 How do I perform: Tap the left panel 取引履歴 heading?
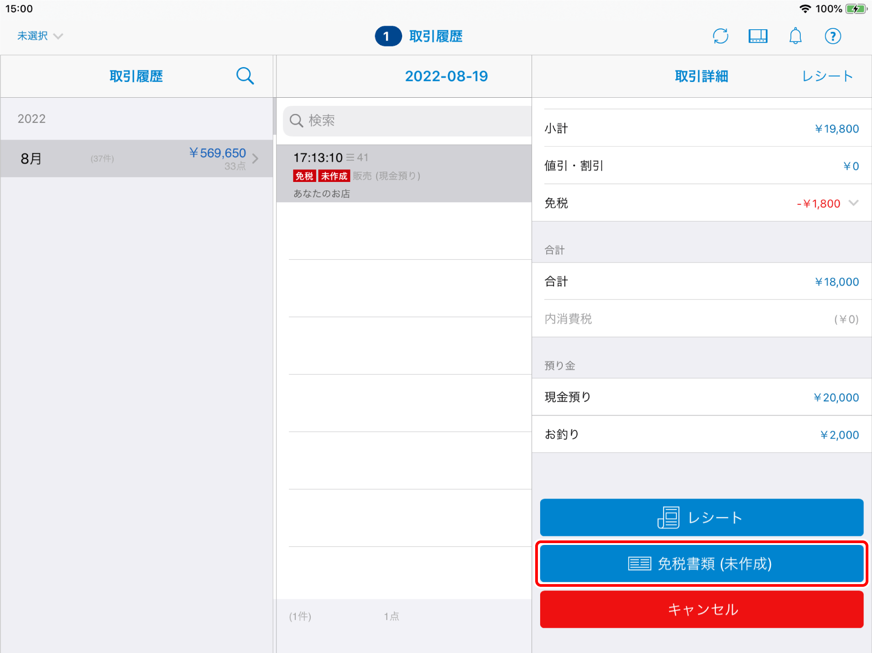pyautogui.click(x=136, y=76)
